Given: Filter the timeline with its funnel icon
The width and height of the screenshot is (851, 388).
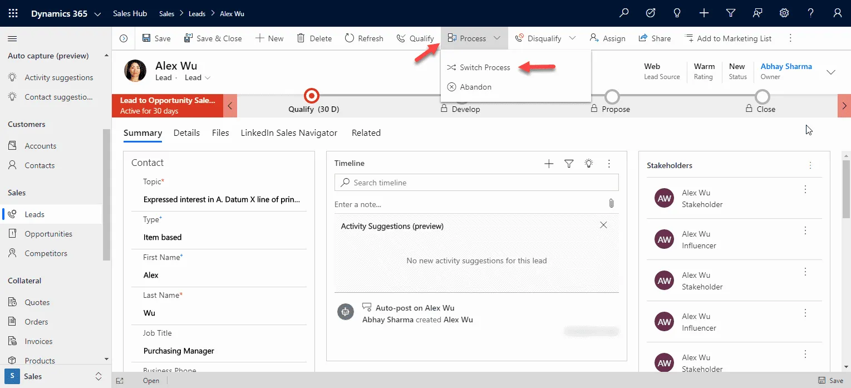Looking at the screenshot, I should click(569, 163).
